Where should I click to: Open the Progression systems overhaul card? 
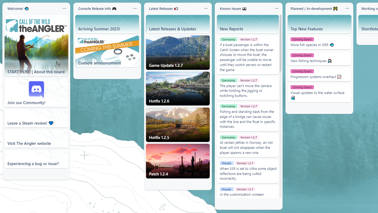coord(320,74)
